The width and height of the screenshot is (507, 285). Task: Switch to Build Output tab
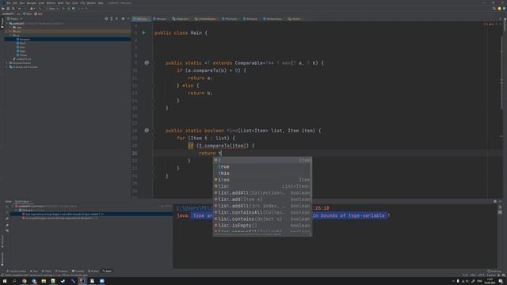click(22, 201)
